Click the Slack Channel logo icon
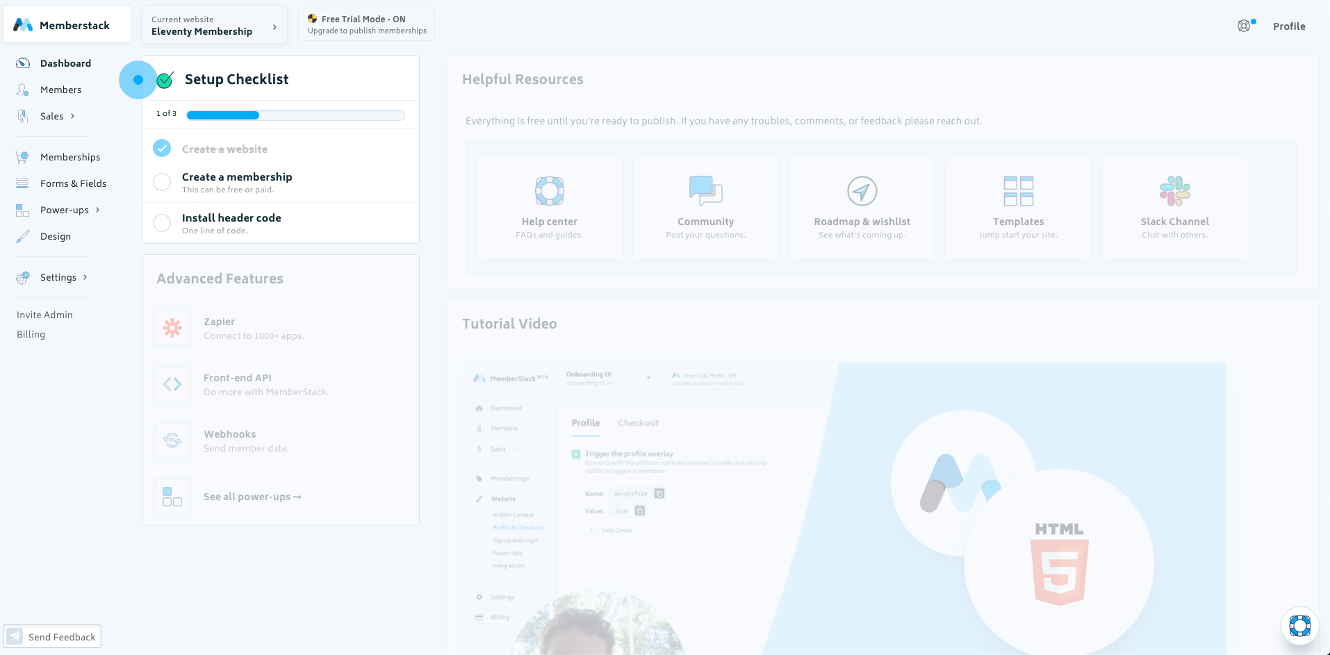Viewport: 1330px width, 655px height. (1175, 190)
